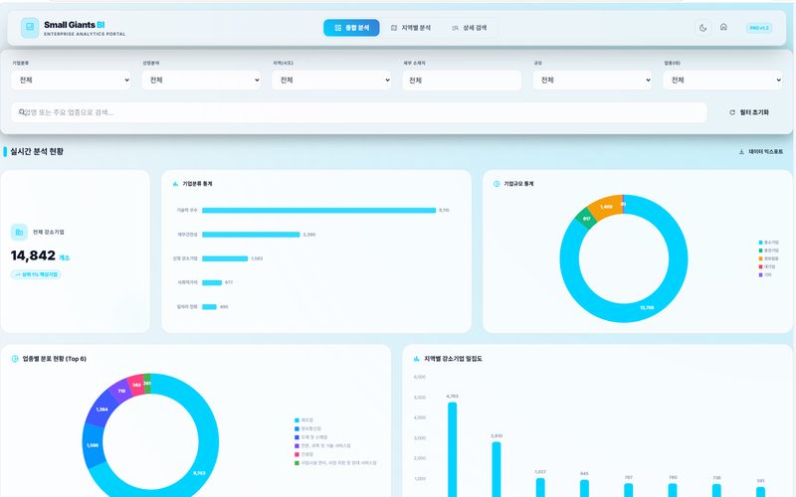
Task: Open the 지역(시도) filter dropdown
Action: [x=331, y=81]
